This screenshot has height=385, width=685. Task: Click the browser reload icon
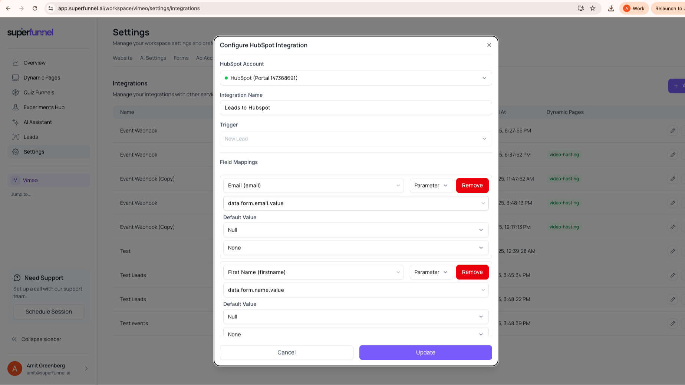[35, 8]
